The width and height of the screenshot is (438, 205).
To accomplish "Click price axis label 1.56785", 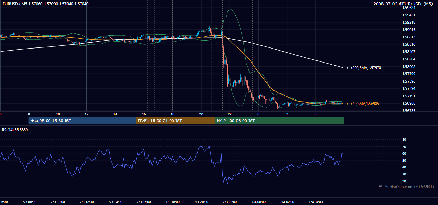I will point(409,111).
